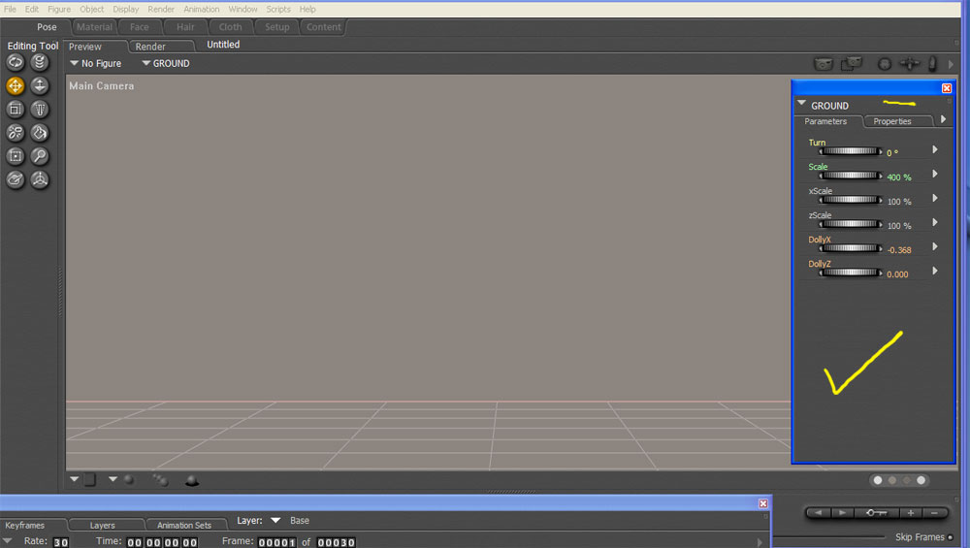Click the Frame number input field
The height and width of the screenshot is (548, 970).
pos(278,542)
